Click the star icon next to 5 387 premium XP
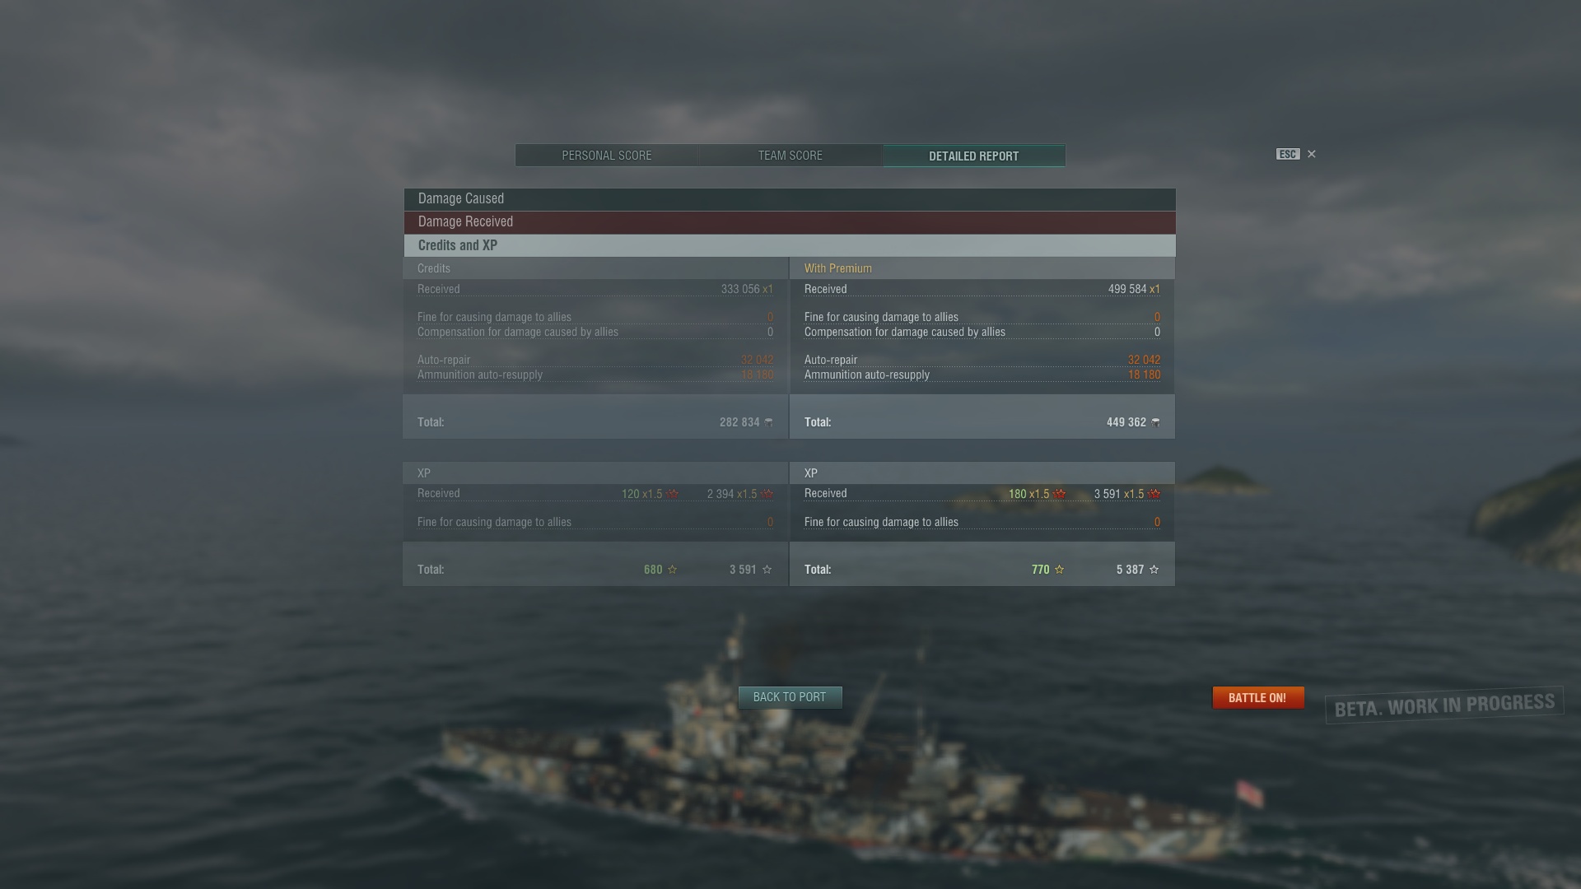This screenshot has width=1581, height=889. click(x=1154, y=570)
